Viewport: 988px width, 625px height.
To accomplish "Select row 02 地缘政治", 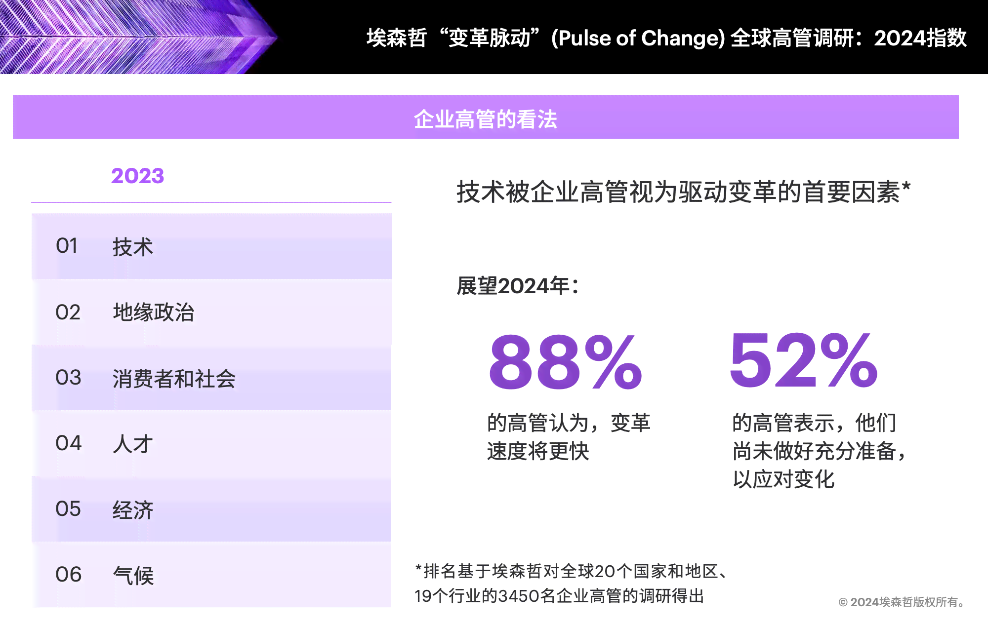I will click(x=212, y=312).
